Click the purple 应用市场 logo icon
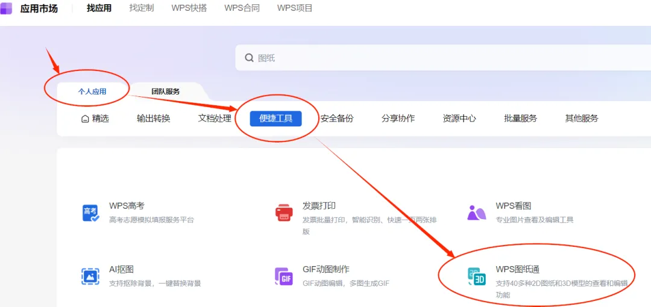The image size is (651, 307). 6,8
